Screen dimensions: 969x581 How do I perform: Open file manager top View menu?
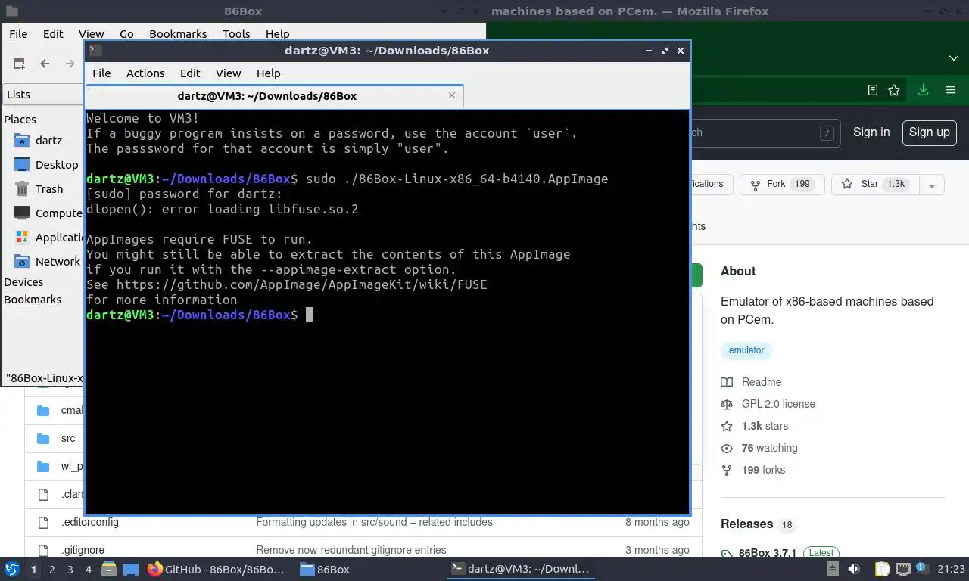(x=91, y=33)
